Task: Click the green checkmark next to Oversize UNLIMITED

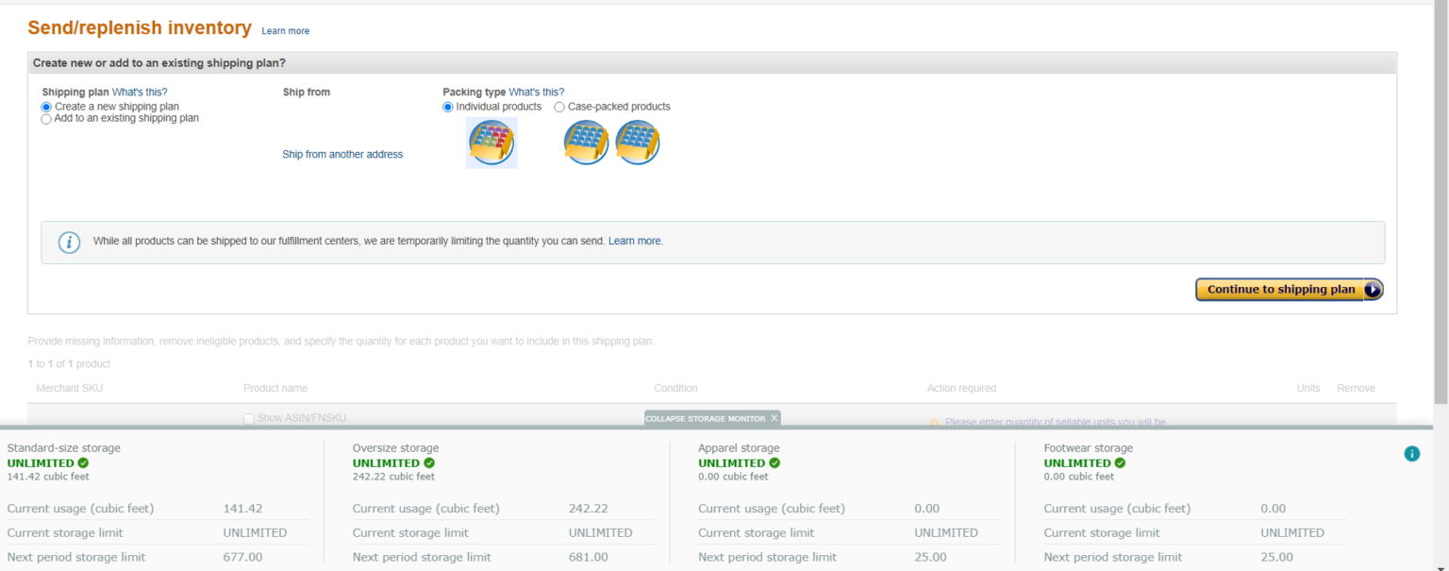Action: [429, 462]
